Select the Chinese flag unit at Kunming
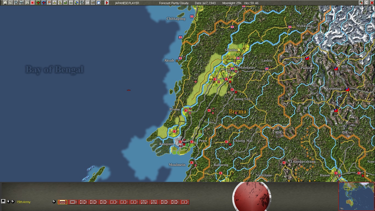Viewport: 375px width, 211px height. 348,90
